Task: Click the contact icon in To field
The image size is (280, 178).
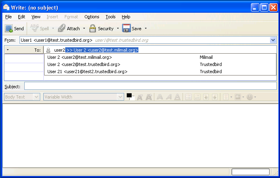Action: point(48,50)
